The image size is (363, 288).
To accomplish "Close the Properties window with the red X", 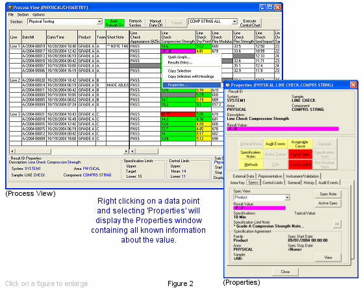I will coord(353,85).
